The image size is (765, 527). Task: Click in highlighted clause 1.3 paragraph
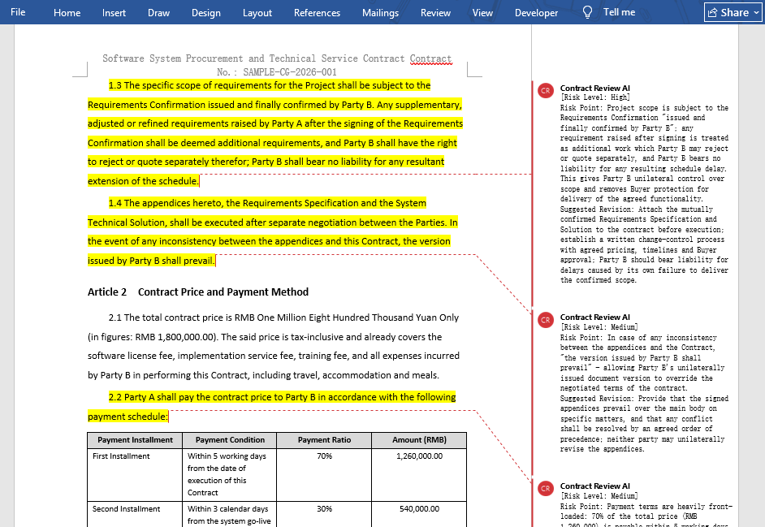[275, 132]
